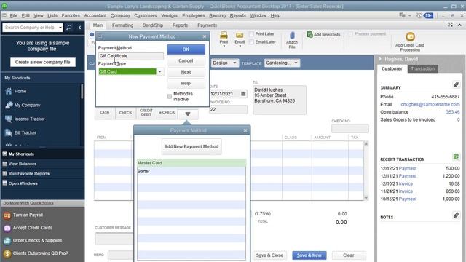Switch to Transaction tab
This screenshot has width=466, height=262.
[422, 68]
